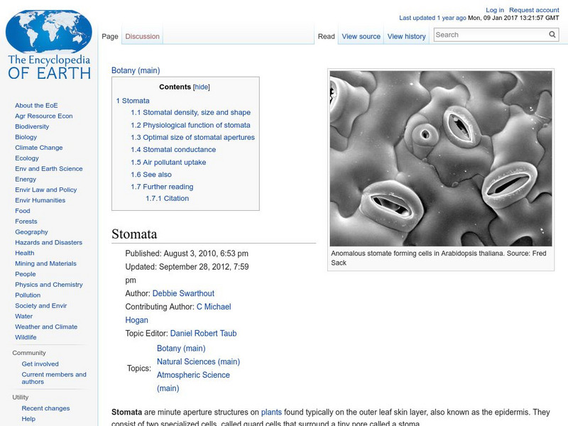Open Weather and Climate sidebar link
568x426 pixels.
[46, 327]
